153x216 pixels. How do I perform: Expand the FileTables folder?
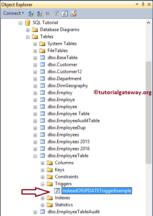35,51
